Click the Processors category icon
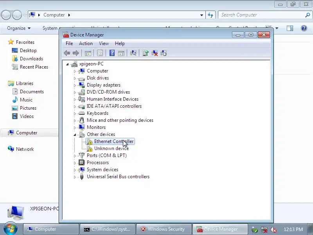This screenshot has width=313, height=235. [81, 163]
